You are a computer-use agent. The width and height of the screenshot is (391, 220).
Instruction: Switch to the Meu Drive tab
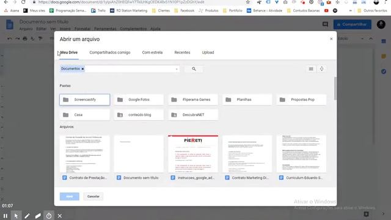click(69, 53)
